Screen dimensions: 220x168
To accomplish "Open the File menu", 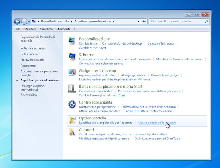I will (x=18, y=29).
